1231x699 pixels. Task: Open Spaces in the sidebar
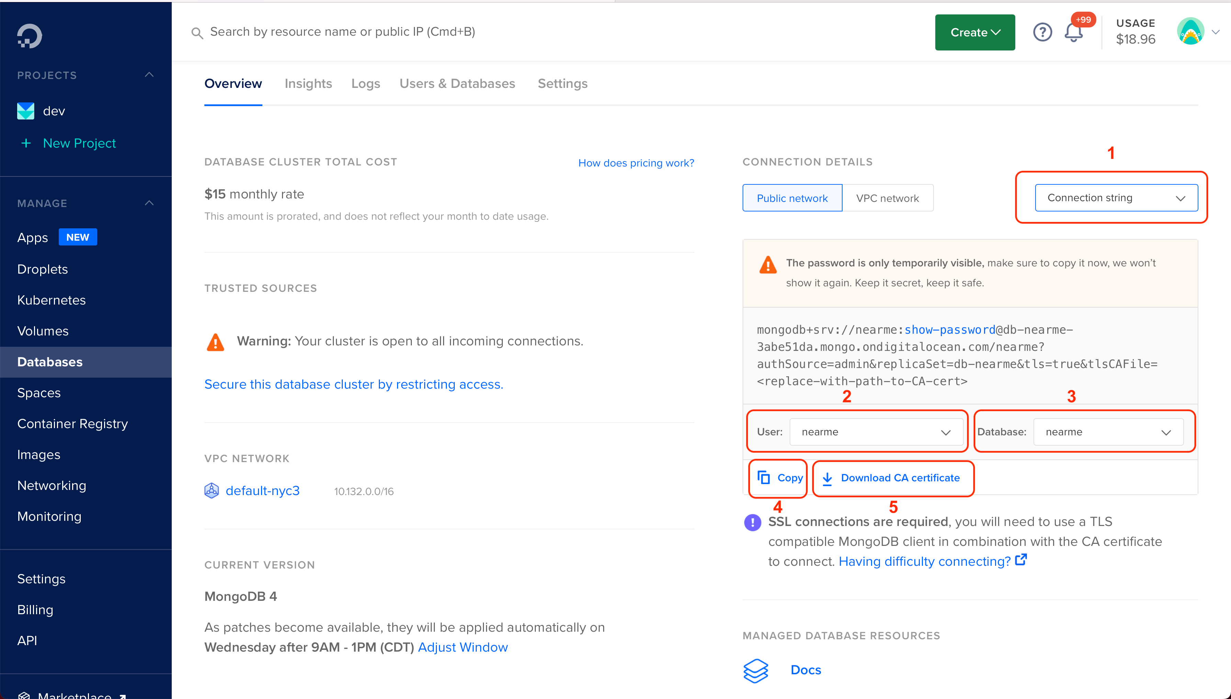click(38, 393)
